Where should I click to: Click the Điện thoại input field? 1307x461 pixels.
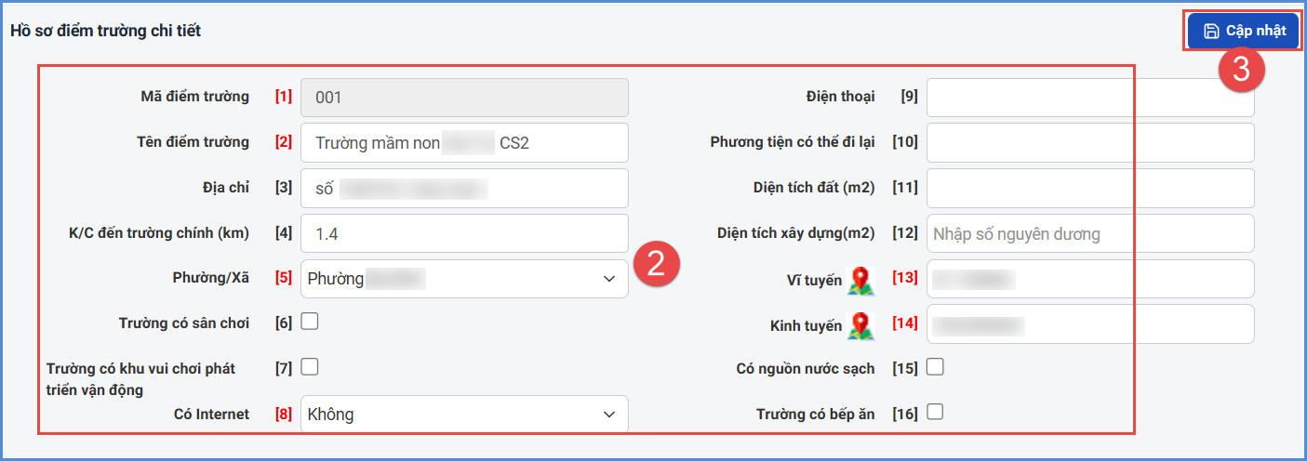[x=1090, y=98]
